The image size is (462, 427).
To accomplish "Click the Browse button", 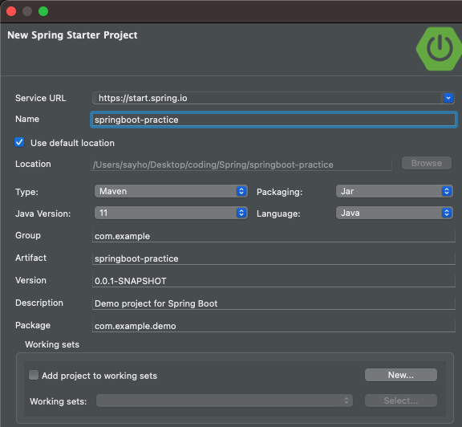I will [x=427, y=163].
